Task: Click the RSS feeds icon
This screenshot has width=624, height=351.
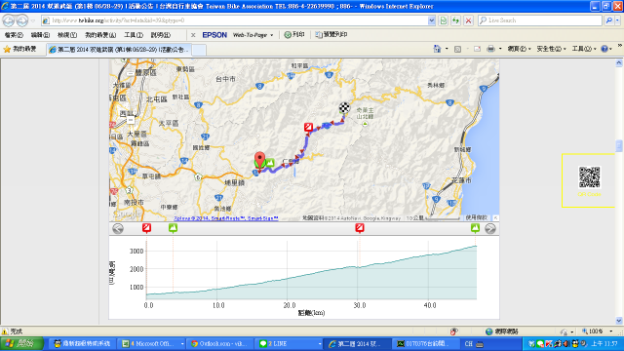Action: (x=457, y=49)
